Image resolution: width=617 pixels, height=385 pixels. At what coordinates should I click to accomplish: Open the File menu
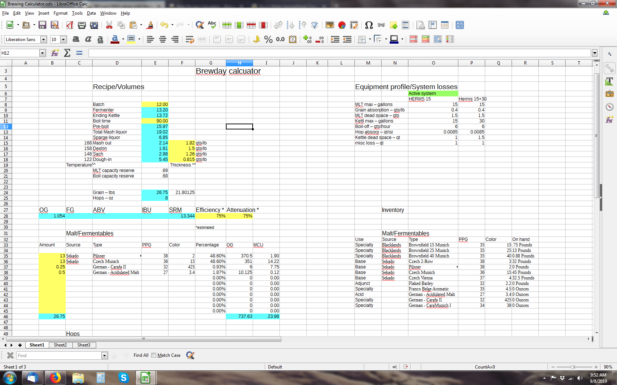[6, 13]
